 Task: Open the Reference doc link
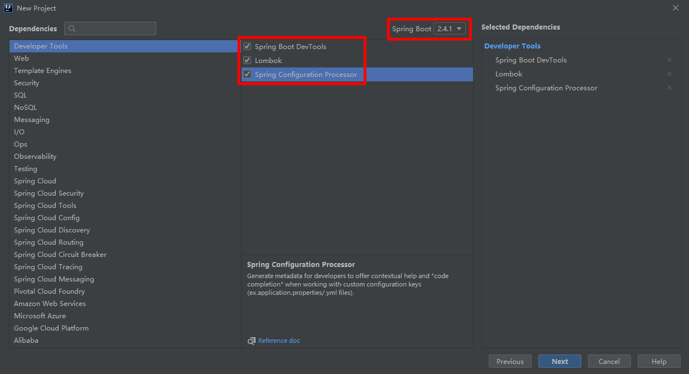[279, 341]
